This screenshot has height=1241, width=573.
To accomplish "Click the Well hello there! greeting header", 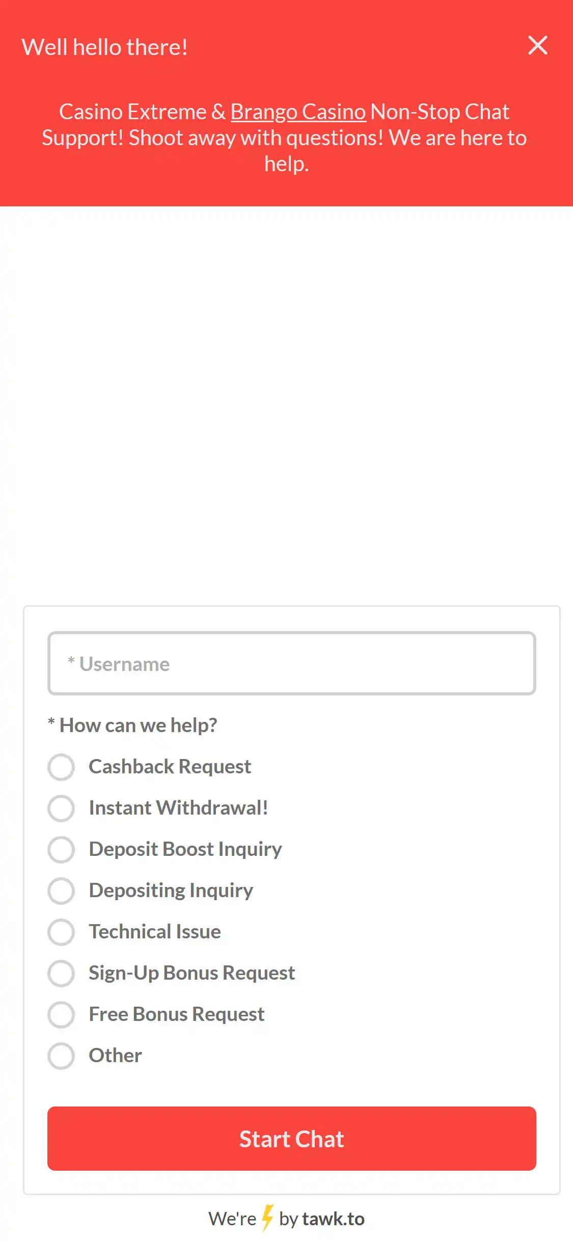I will click(x=104, y=46).
